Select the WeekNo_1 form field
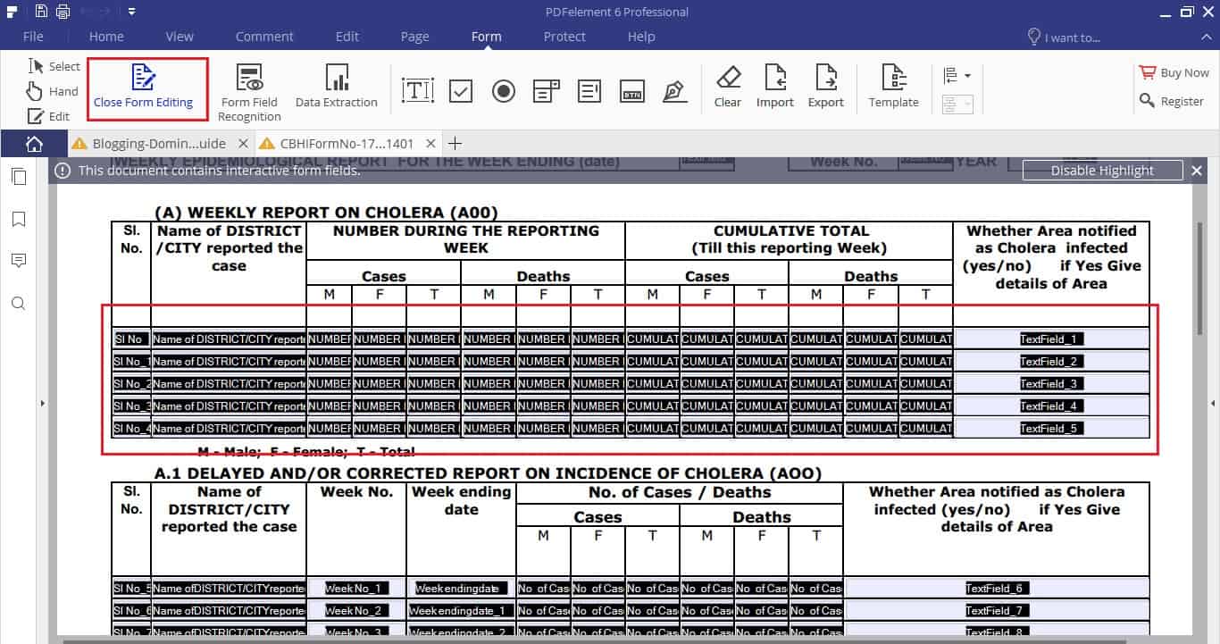This screenshot has width=1220, height=644. click(356, 589)
